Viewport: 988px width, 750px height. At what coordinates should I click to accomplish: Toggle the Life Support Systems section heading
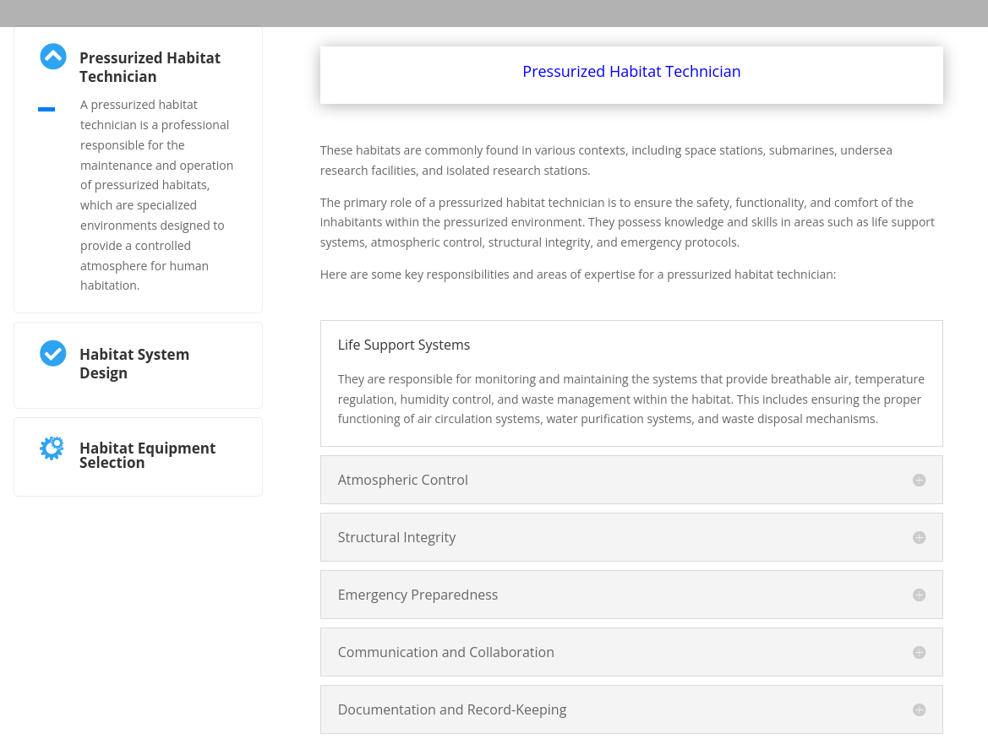(x=404, y=345)
